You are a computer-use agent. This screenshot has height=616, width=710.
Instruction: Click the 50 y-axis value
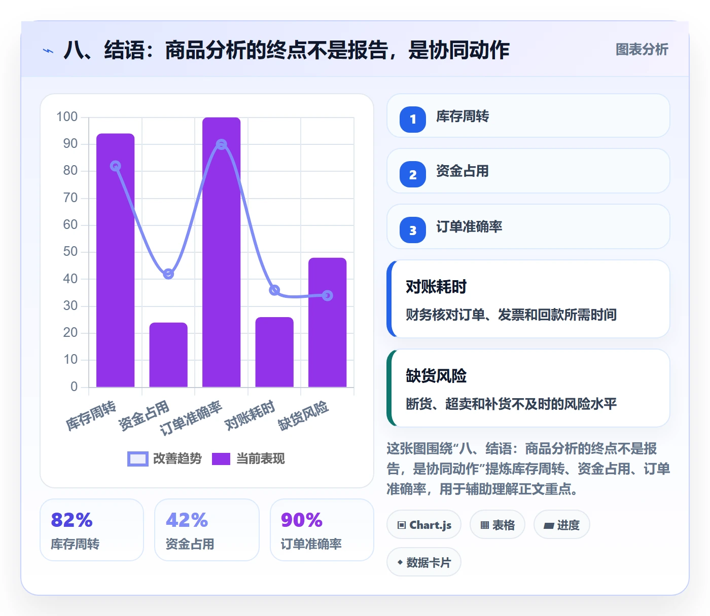coord(70,252)
